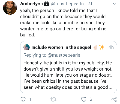The height and width of the screenshot is (104, 120).
Task: Click the likes count number 2
Action: [91, 99]
